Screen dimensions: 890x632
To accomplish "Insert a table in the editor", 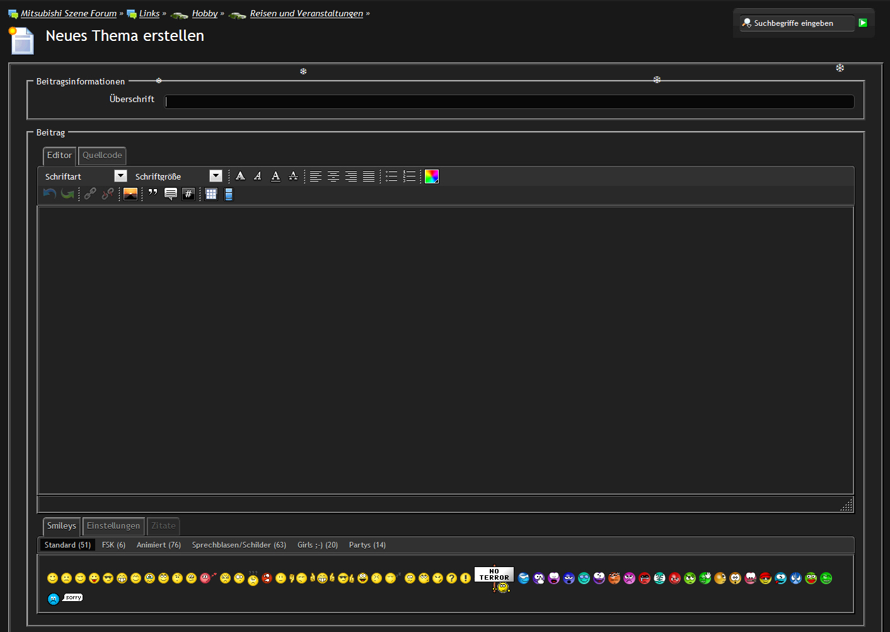I will [211, 194].
